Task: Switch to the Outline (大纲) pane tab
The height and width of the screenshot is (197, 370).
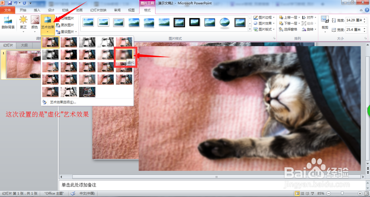Action: 24,45
